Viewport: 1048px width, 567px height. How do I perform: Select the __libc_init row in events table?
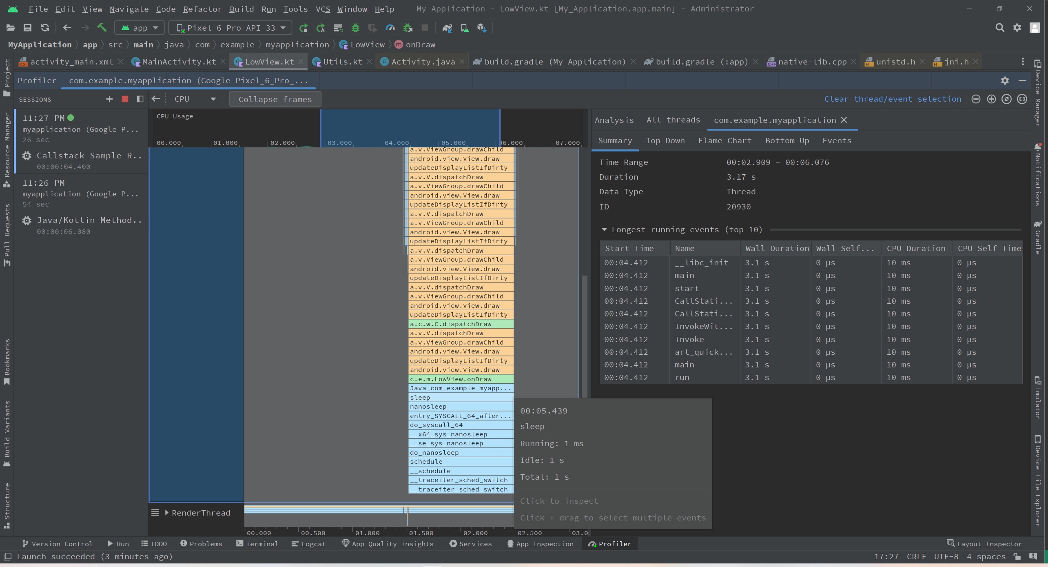tap(811, 263)
